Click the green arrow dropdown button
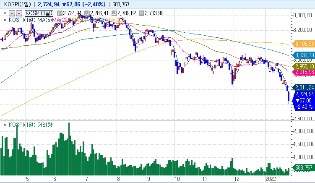The height and width of the screenshot is (183, 315). coord(12,13)
